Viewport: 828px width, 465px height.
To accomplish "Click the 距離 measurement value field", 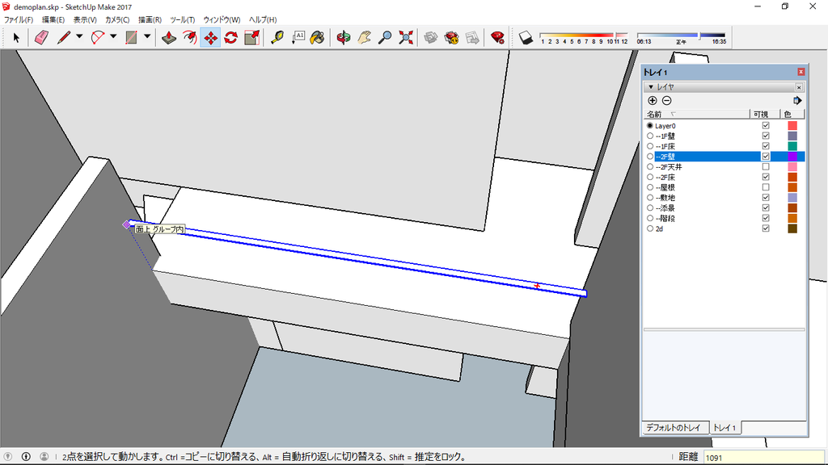I will click(763, 457).
